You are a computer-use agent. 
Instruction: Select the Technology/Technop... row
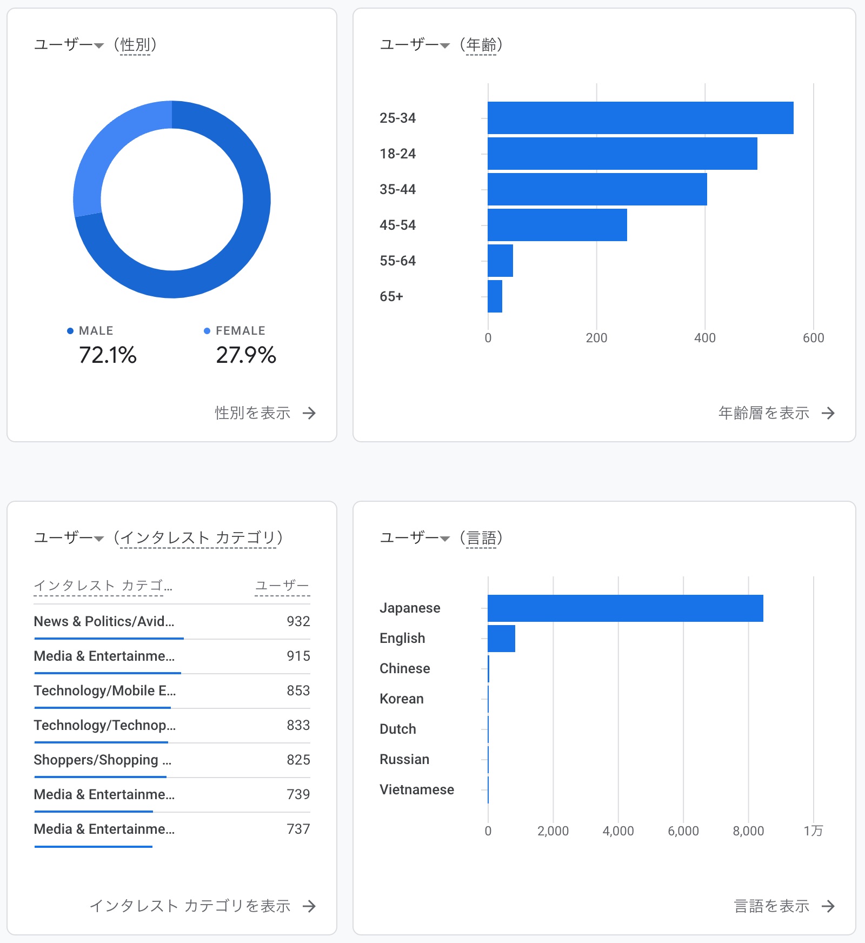pyautogui.click(x=172, y=726)
